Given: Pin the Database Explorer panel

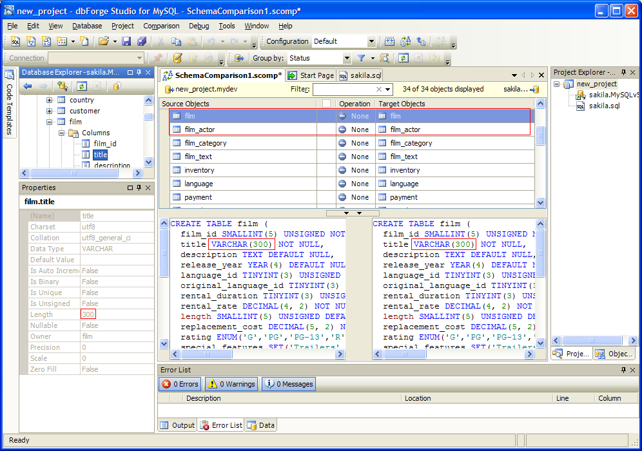Looking at the screenshot, I should click(x=139, y=72).
